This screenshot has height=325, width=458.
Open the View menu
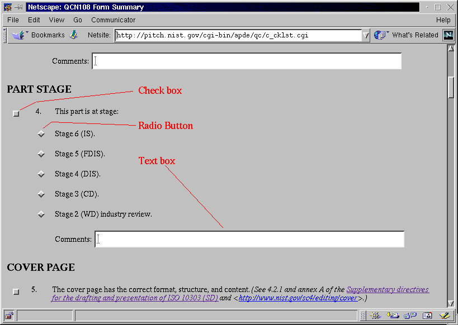(x=56, y=20)
